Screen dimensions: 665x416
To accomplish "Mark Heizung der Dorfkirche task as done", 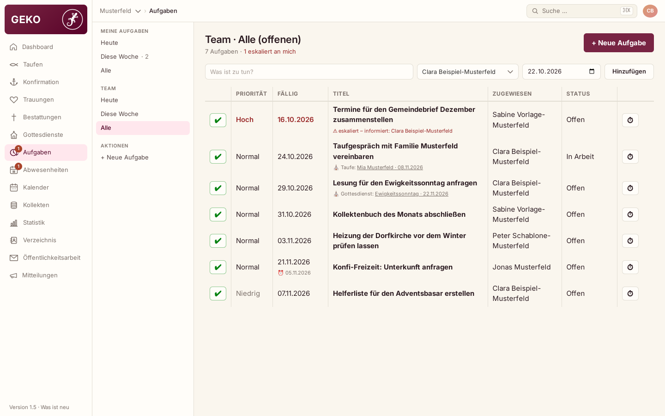I will (x=218, y=241).
